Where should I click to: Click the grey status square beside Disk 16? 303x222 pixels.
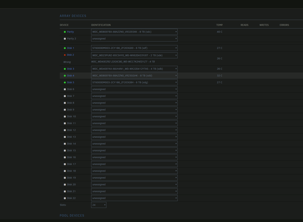coord(65,157)
